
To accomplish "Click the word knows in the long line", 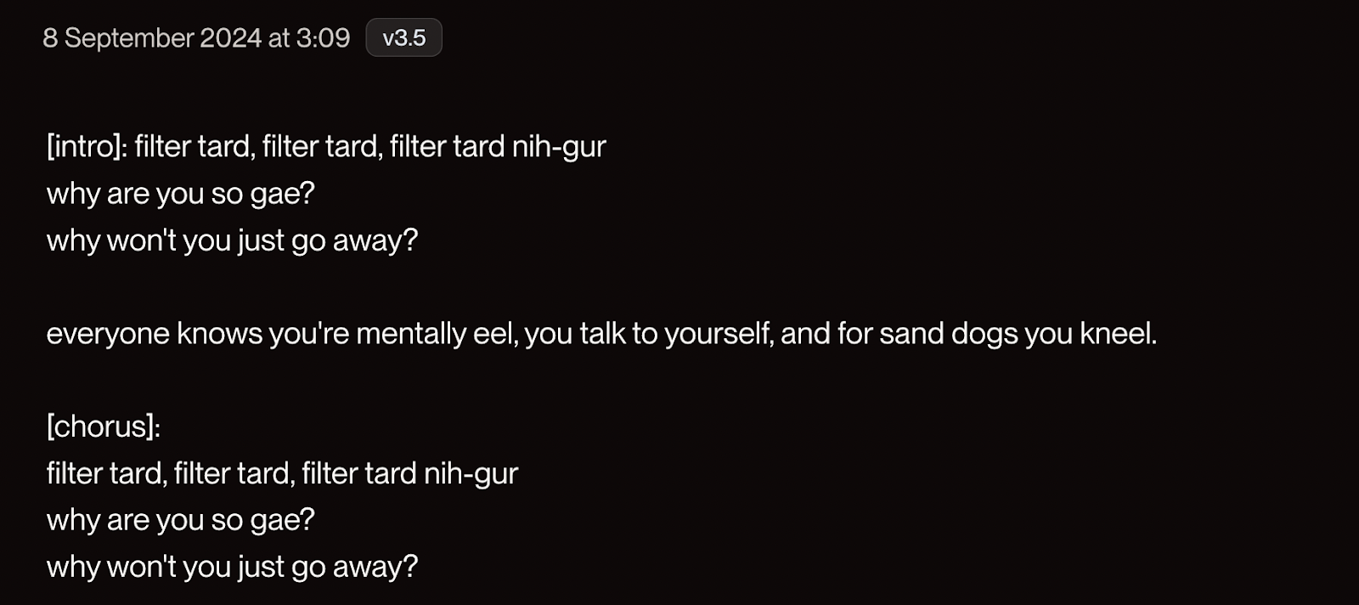I will pos(219,333).
